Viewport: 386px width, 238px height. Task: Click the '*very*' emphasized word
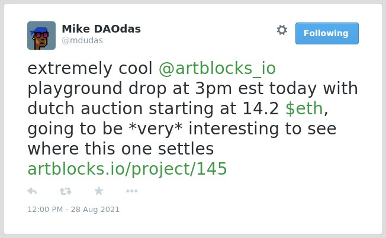[x=156, y=128]
